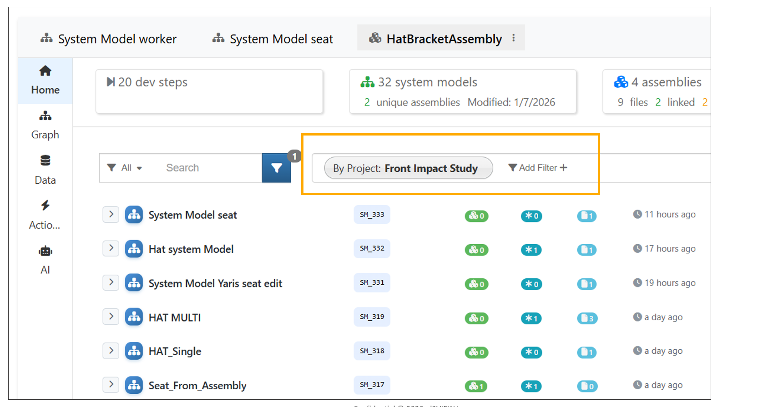Expand the Hat system Model row

pos(111,248)
